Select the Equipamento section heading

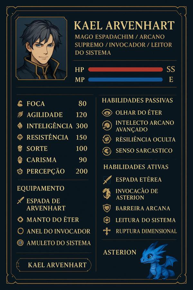41,188
